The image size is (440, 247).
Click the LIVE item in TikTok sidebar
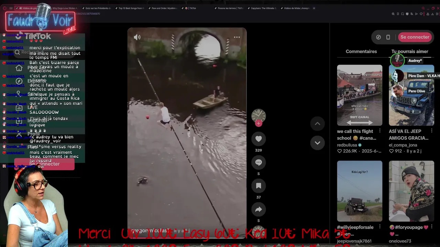coord(27,107)
